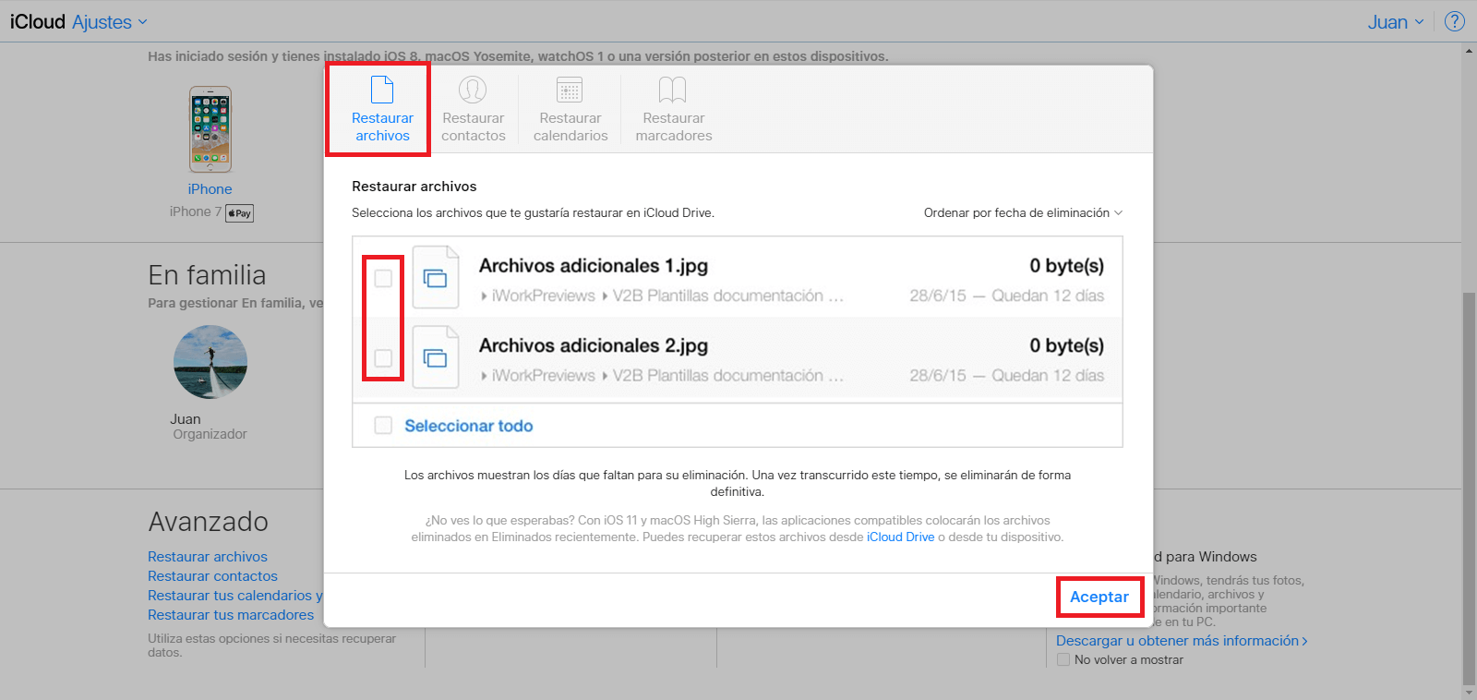1477x700 pixels.
Task: Click Restaurar tus marcadores link under Avanzado
Action: 231,615
